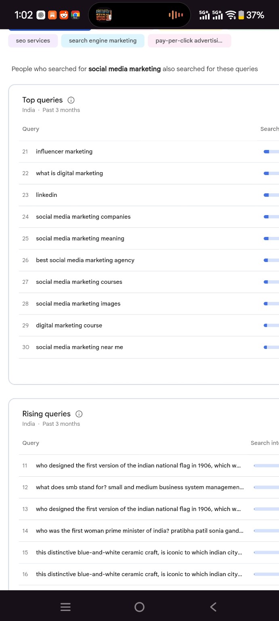Tap the 37% battery percentage

[x=255, y=15]
